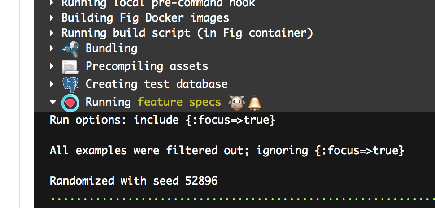435x208 pixels.
Task: Collapse the Running feature specs section
Action: (x=52, y=103)
